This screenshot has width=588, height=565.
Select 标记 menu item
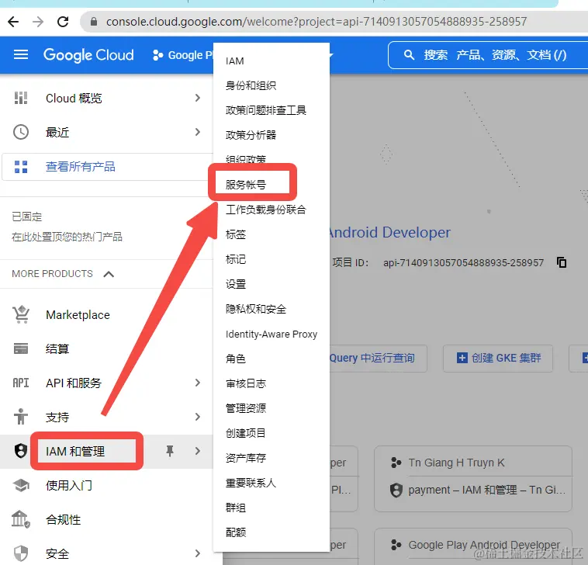236,259
